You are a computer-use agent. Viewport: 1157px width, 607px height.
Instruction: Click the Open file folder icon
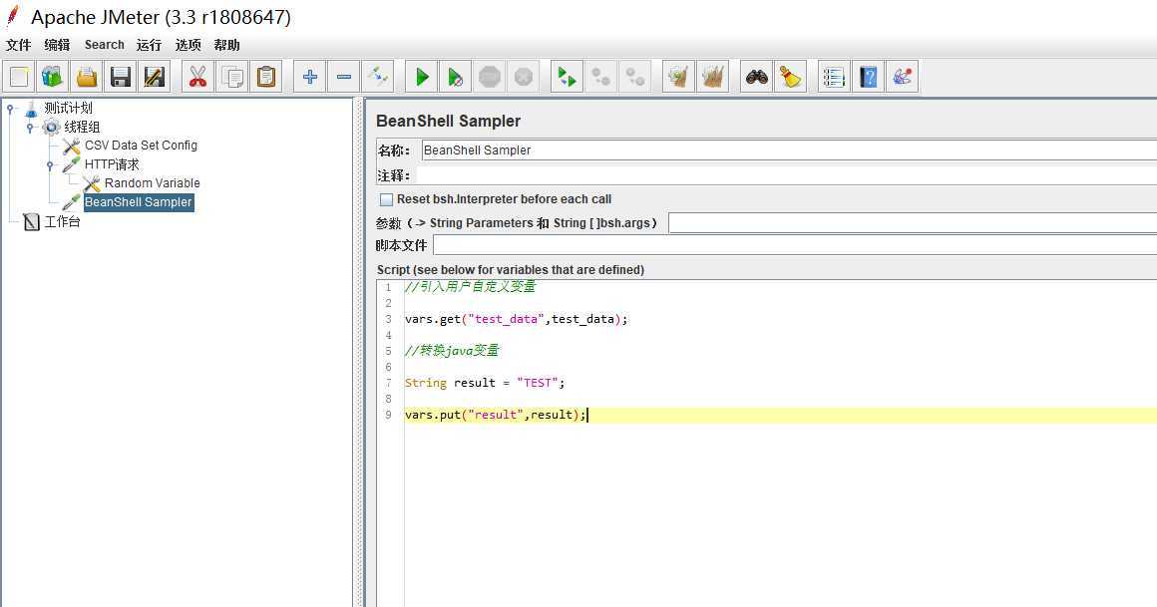pos(87,77)
